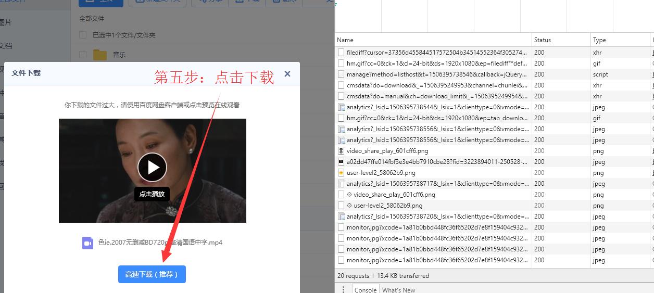Screen dimensions: 654x293
Task: Click the 全部文件 breadcrumb above the file list
Action: click(x=92, y=19)
